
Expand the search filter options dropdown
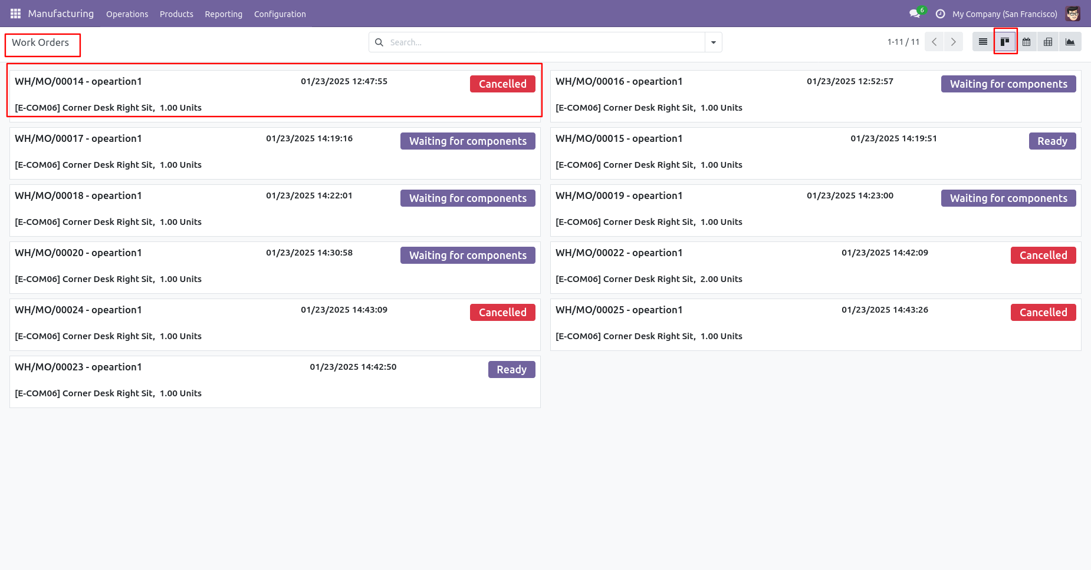click(714, 42)
